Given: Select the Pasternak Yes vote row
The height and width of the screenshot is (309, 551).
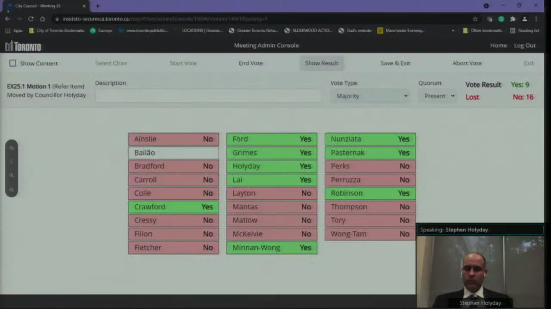Looking at the screenshot, I should pyautogui.click(x=370, y=153).
